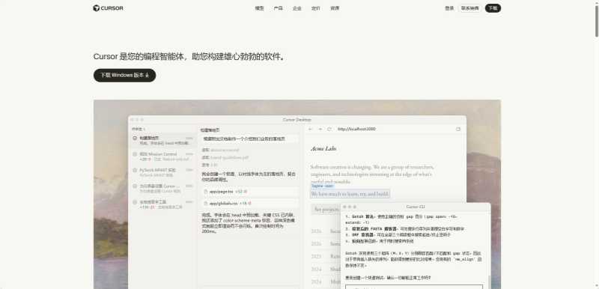Viewport: 599px width, 289px height.
Task: Select the PyTorch agent item
Action: click(x=162, y=172)
